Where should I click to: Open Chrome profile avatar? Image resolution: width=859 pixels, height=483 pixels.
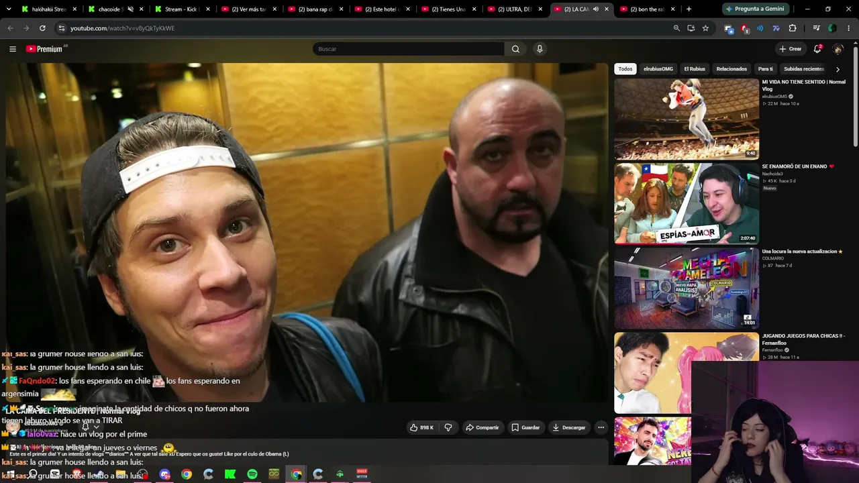click(832, 28)
